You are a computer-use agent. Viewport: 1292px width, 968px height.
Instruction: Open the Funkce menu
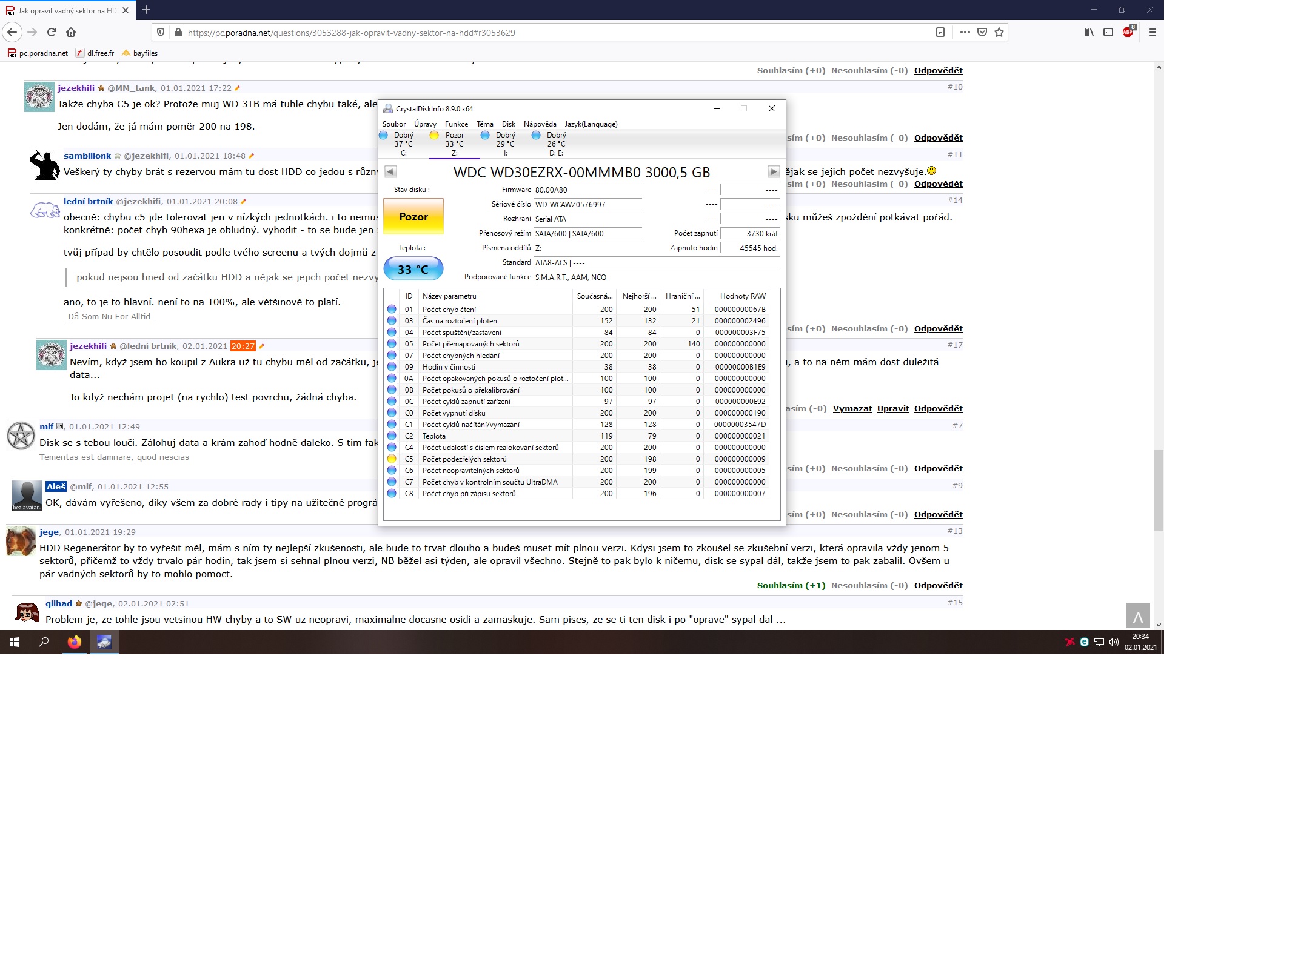click(x=456, y=124)
